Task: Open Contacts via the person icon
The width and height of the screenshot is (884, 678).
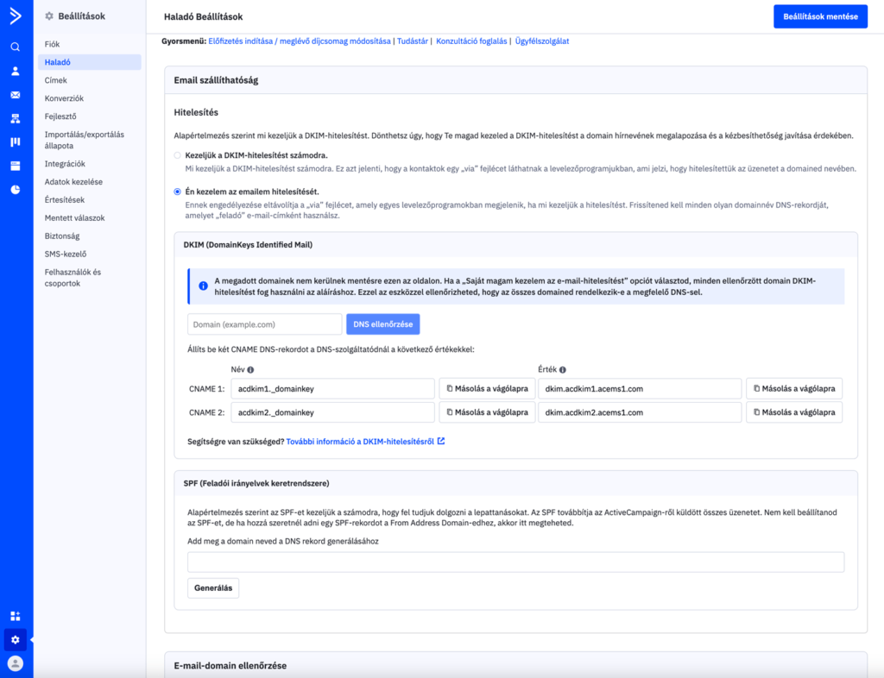Action: (15, 71)
